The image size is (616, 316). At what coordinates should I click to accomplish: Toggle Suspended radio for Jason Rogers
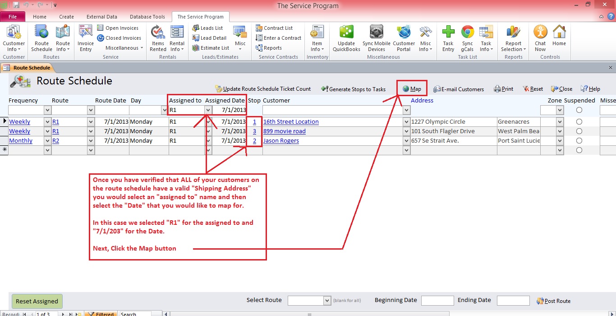click(579, 141)
